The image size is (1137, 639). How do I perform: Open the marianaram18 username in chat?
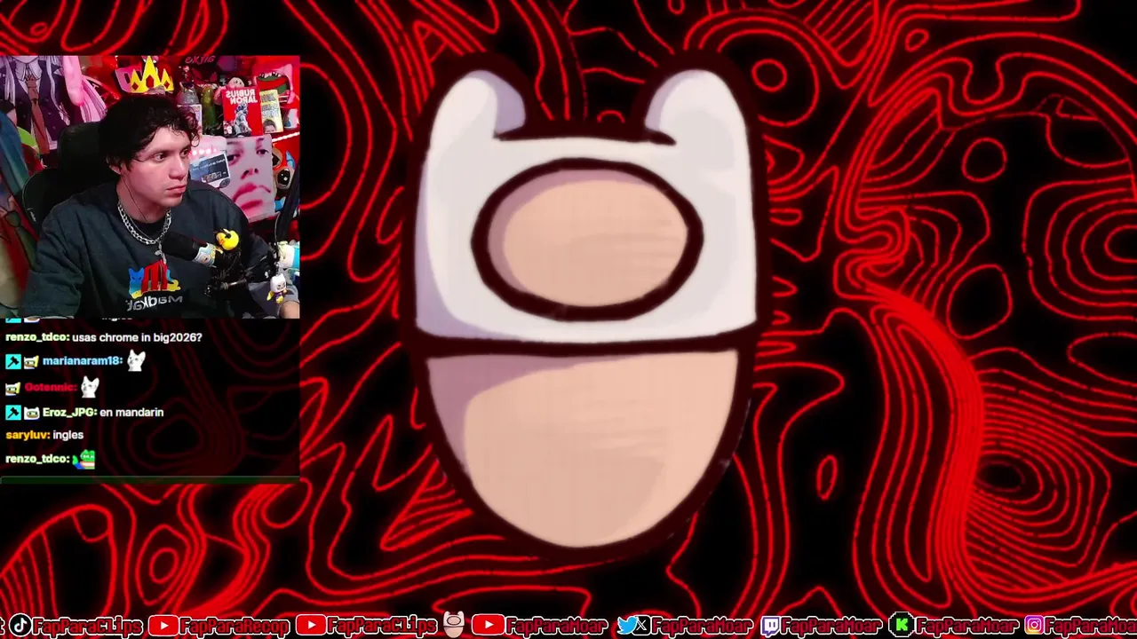tap(81, 361)
